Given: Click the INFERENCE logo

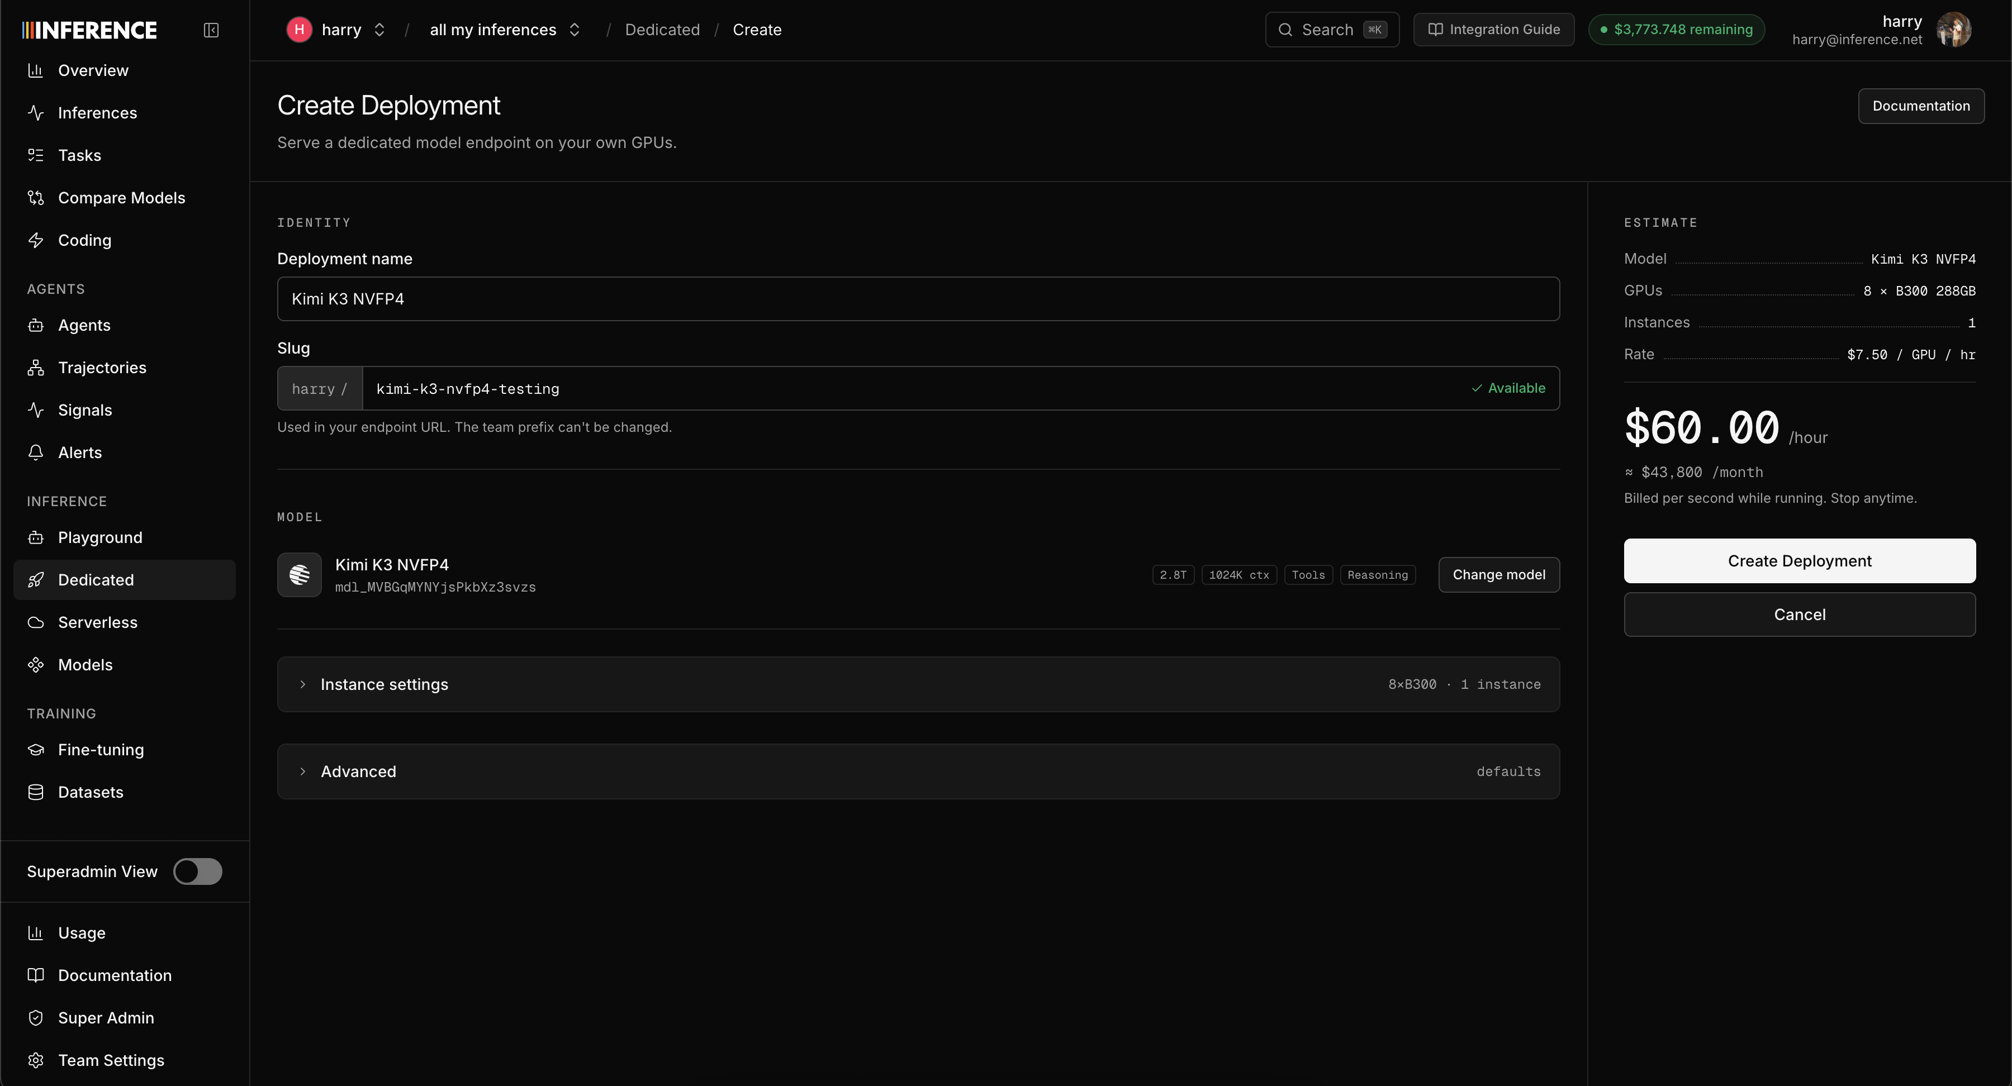Looking at the screenshot, I should coord(90,30).
